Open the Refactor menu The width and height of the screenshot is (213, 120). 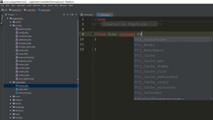tap(37, 6)
